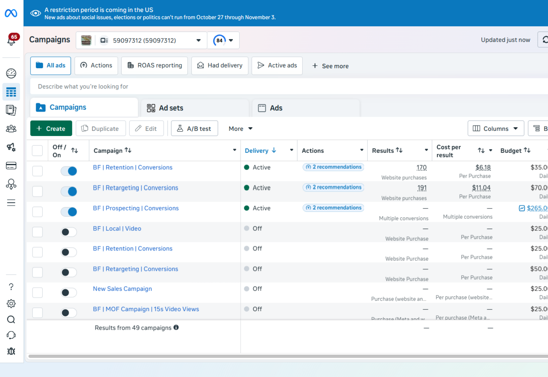The height and width of the screenshot is (377, 548).
Task: Switch to the Ad sets tab
Action: pyautogui.click(x=195, y=108)
